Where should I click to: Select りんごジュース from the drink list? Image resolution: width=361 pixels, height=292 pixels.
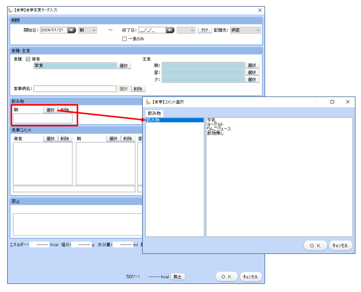click(x=219, y=128)
